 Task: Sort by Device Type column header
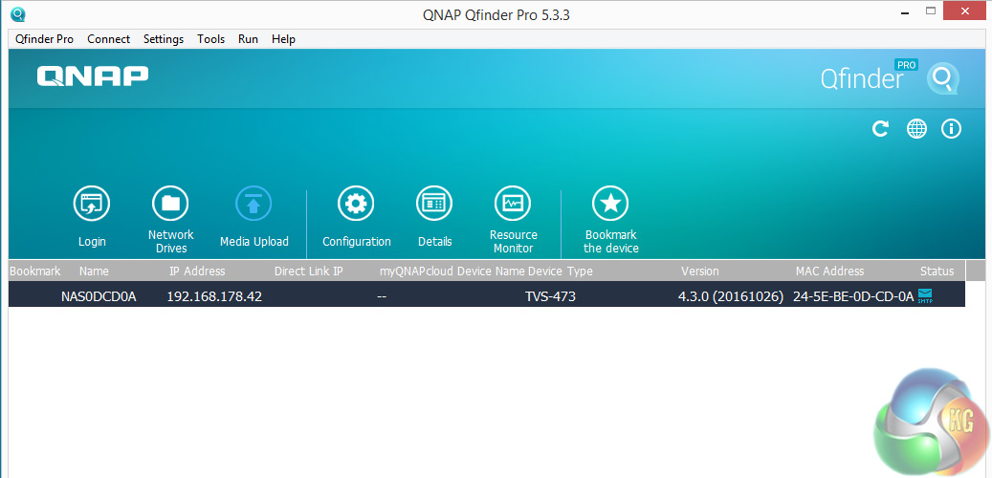click(x=561, y=272)
